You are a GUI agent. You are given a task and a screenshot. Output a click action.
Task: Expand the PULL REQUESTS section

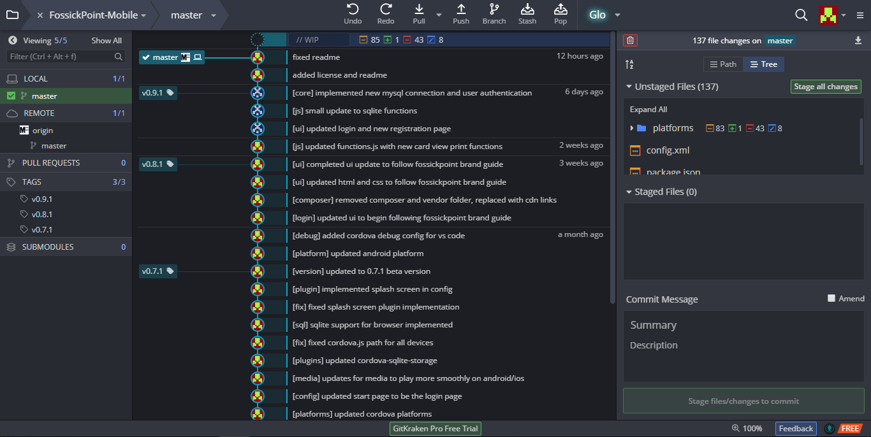tap(66, 162)
